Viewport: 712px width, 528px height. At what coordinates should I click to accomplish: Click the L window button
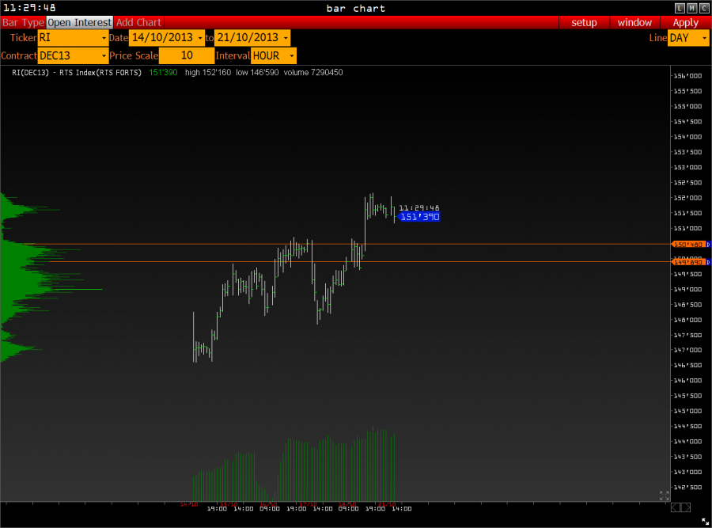pos(680,8)
